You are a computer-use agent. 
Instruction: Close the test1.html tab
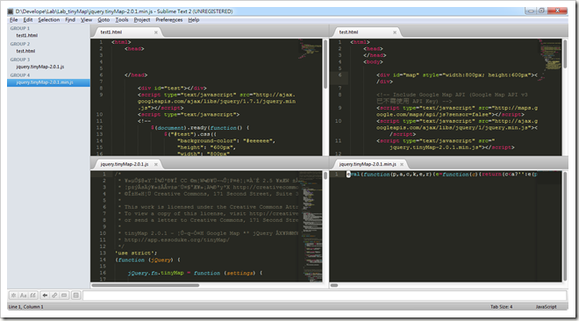coord(156,32)
